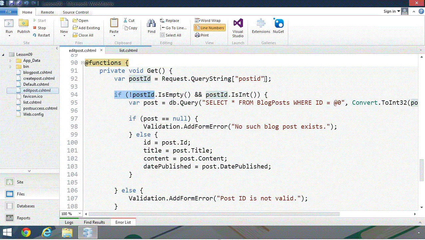Switch to the list.cshtml tab
Screen dimensions: 425x240
click(x=128, y=51)
